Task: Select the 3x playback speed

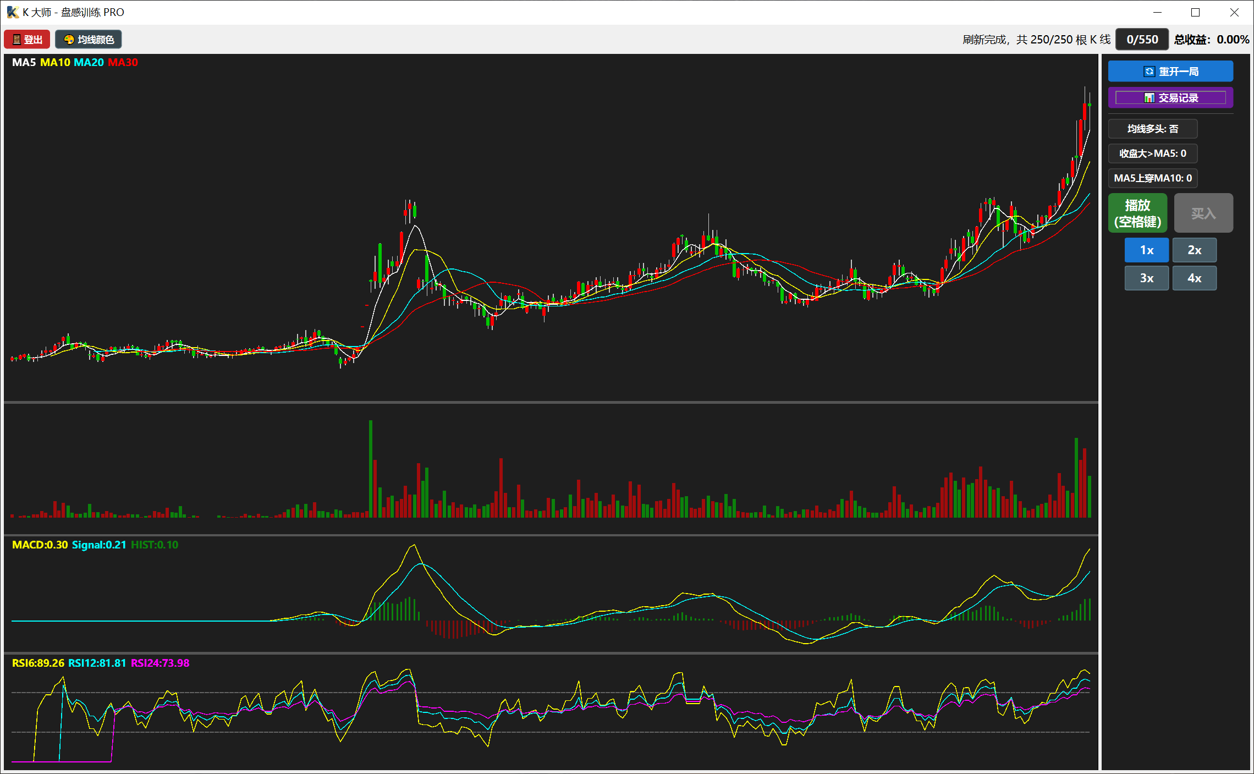Action: pyautogui.click(x=1147, y=278)
